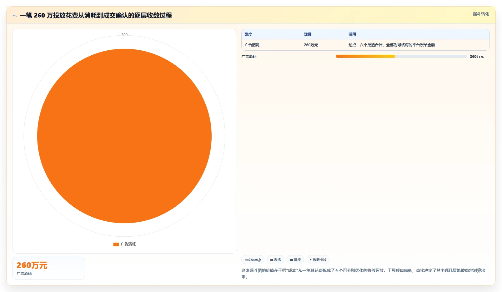Click the Chart.js tag chip

pyautogui.click(x=253, y=260)
